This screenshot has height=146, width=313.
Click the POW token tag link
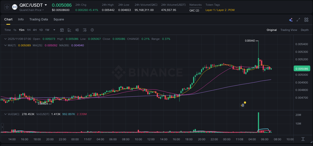click(231, 10)
